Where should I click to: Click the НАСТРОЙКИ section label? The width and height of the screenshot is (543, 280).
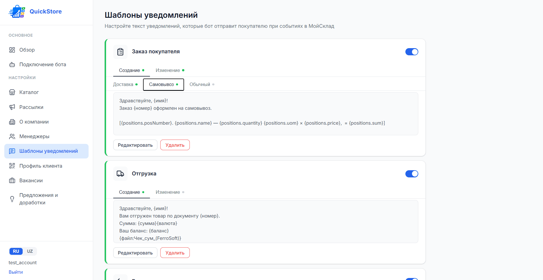click(x=22, y=78)
